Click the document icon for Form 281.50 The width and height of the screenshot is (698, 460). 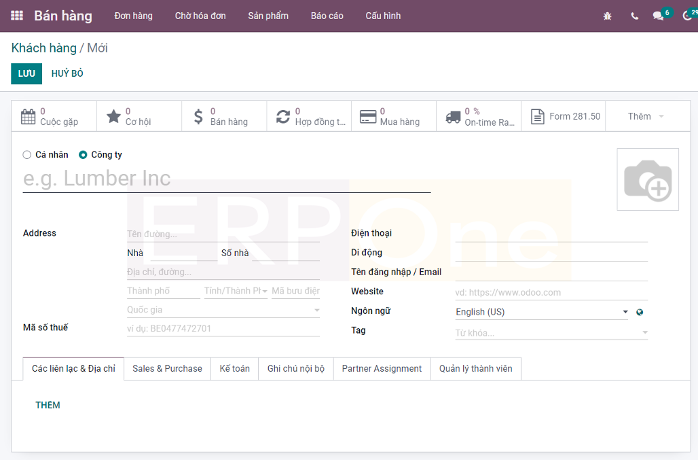pos(538,117)
